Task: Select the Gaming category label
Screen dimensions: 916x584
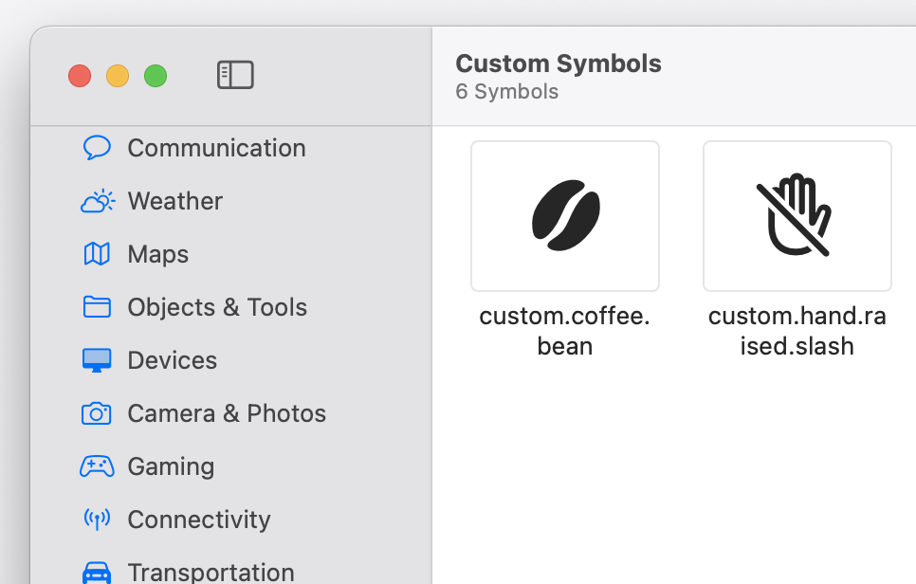Action: coord(172,466)
